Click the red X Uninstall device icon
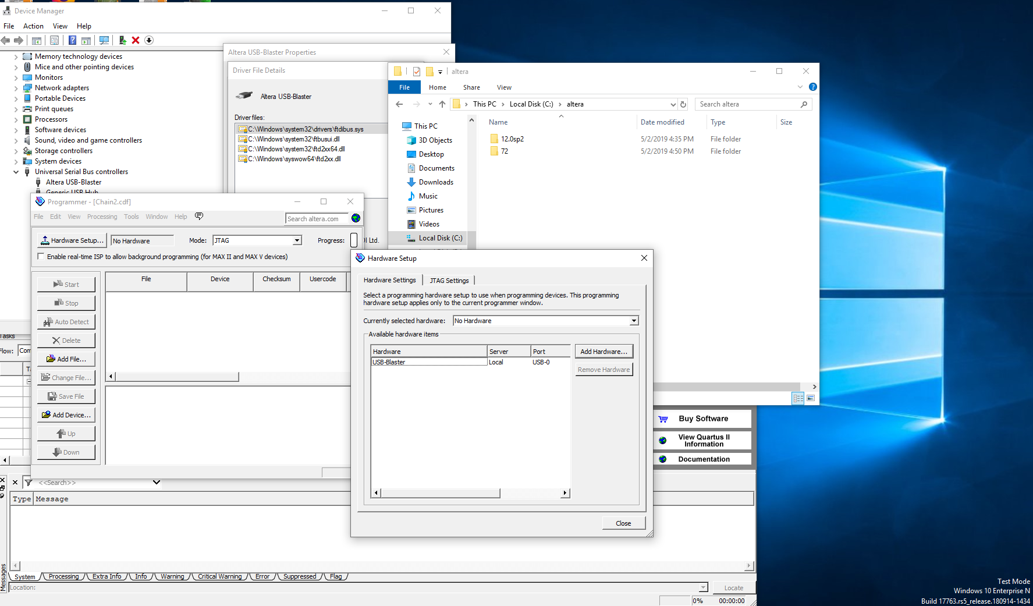1033x606 pixels. (x=136, y=40)
